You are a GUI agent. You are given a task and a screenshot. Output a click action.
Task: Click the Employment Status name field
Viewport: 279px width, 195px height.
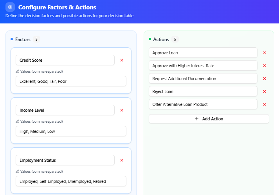click(x=65, y=160)
